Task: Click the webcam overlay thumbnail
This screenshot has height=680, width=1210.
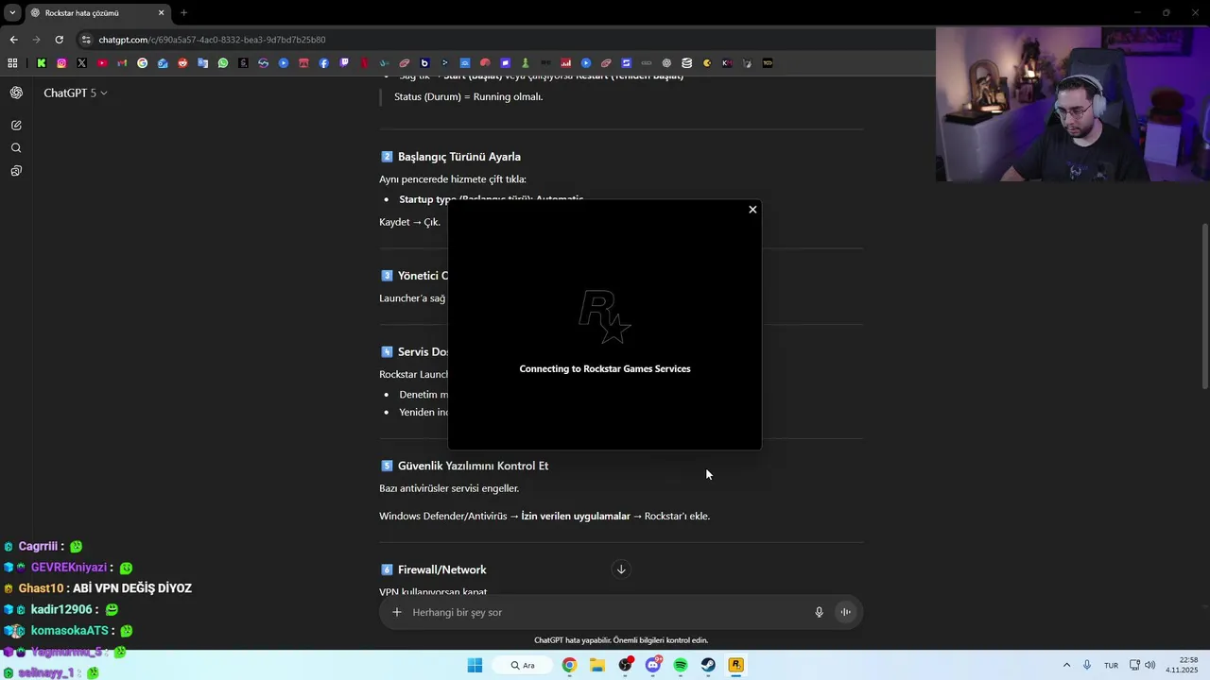Action: tap(1073, 104)
